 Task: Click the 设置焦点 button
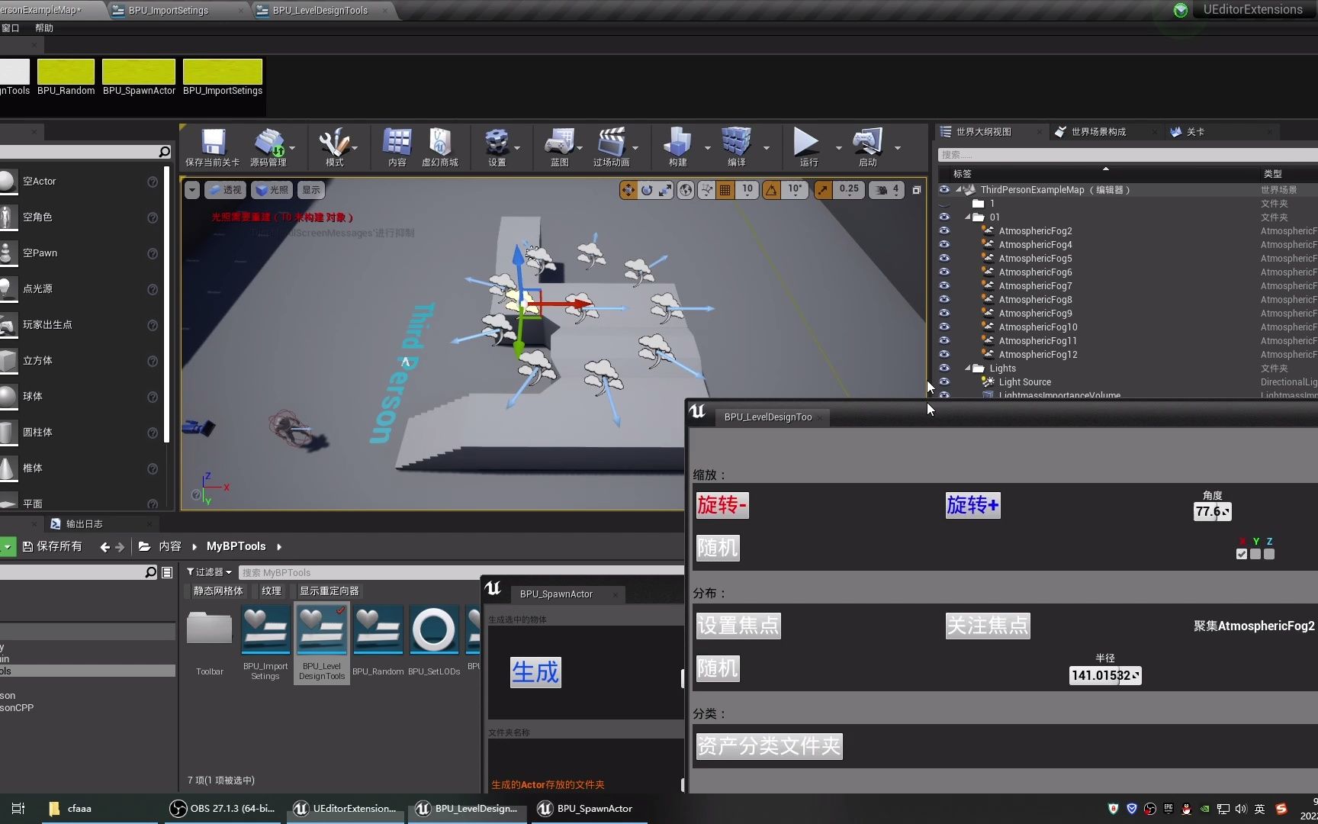738,625
